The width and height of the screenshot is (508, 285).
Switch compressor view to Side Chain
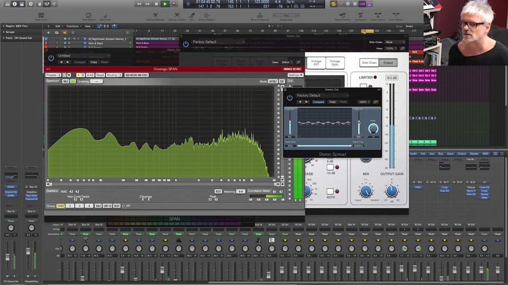tap(369, 63)
